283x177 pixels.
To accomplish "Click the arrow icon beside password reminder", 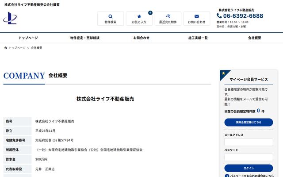I will 227,176.
